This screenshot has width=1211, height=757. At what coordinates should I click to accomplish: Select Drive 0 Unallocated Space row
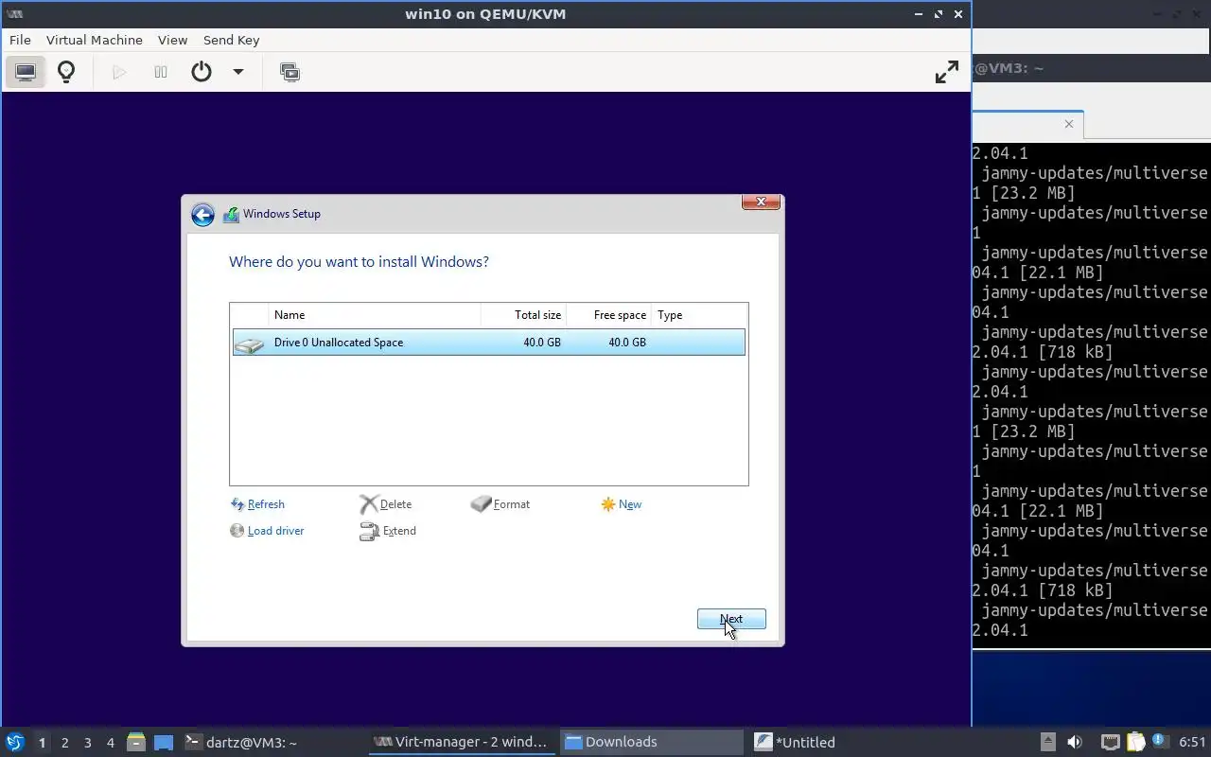tap(489, 343)
